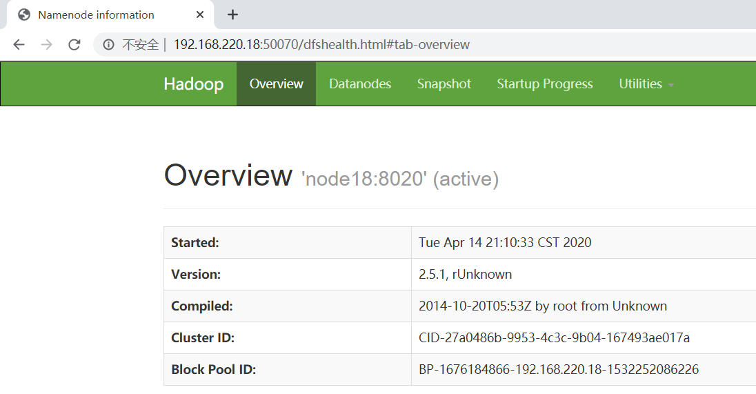Click the start time Tue Apr 14 value
The width and height of the screenshot is (756, 394).
(x=505, y=243)
